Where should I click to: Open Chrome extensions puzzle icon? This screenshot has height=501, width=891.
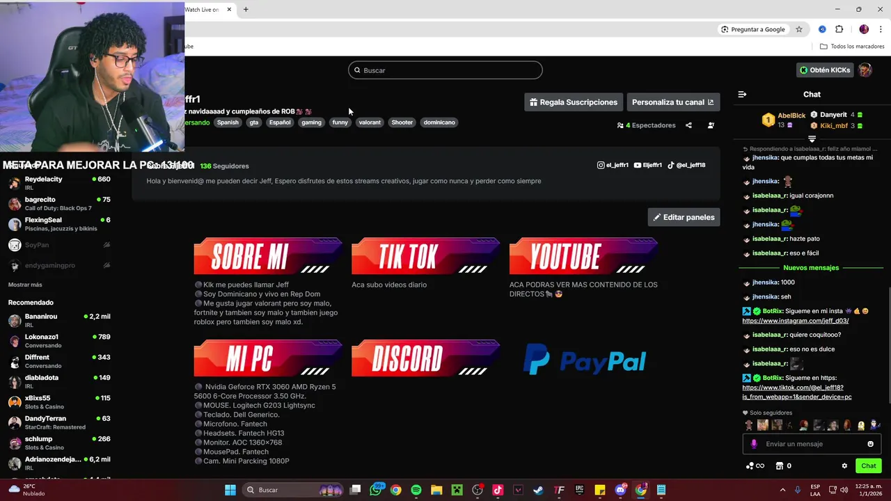click(839, 29)
